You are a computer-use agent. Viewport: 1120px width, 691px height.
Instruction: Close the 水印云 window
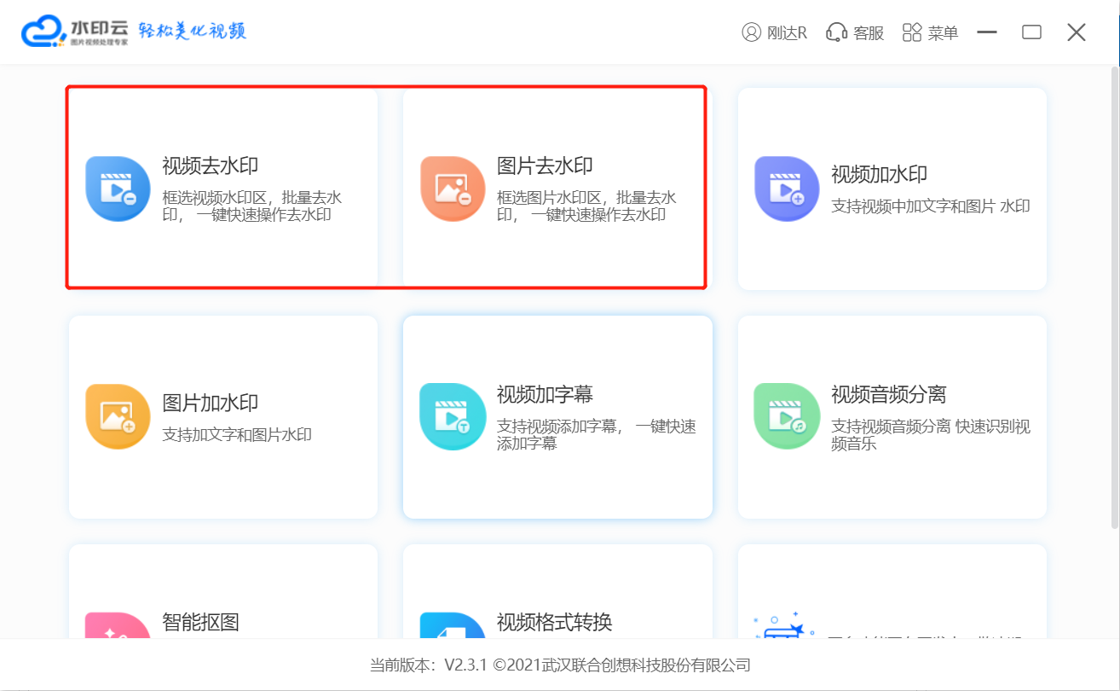pyautogui.click(x=1077, y=32)
